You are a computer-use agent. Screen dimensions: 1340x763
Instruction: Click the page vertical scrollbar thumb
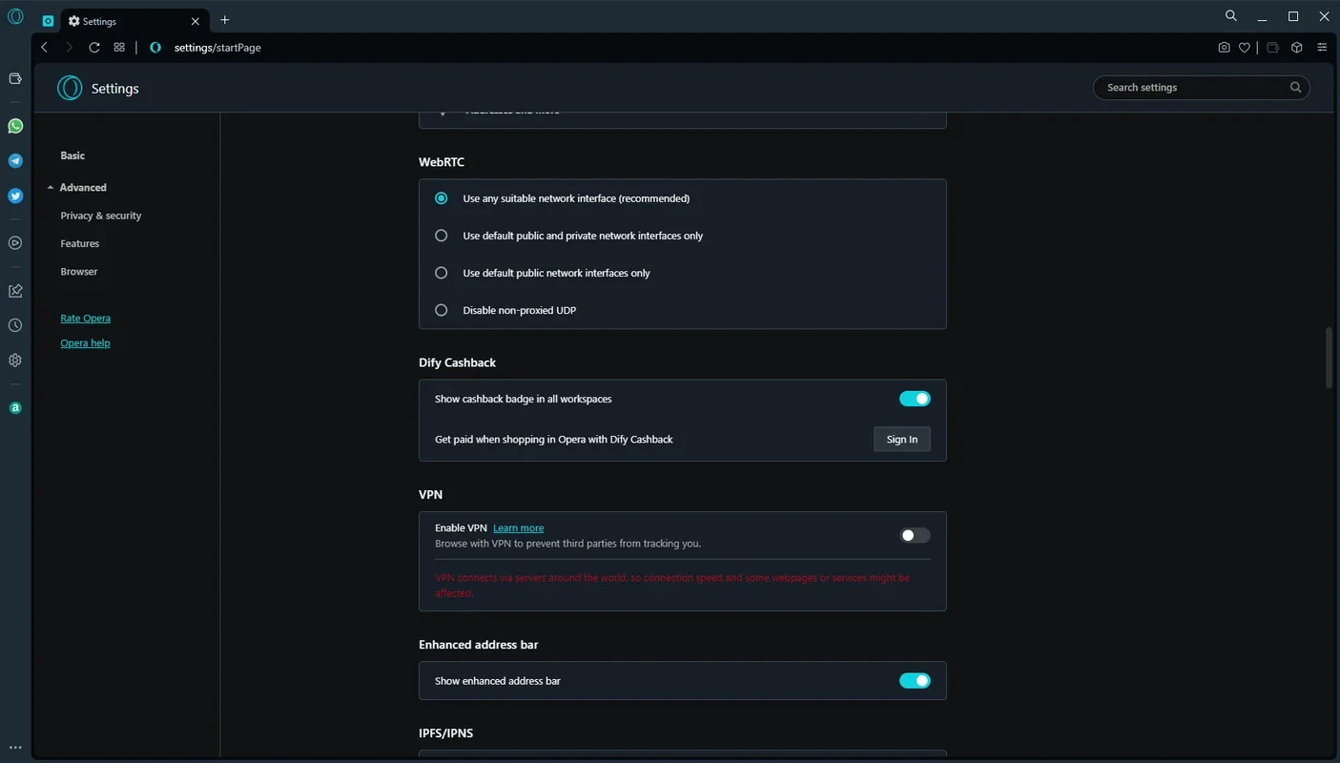[1330, 358]
